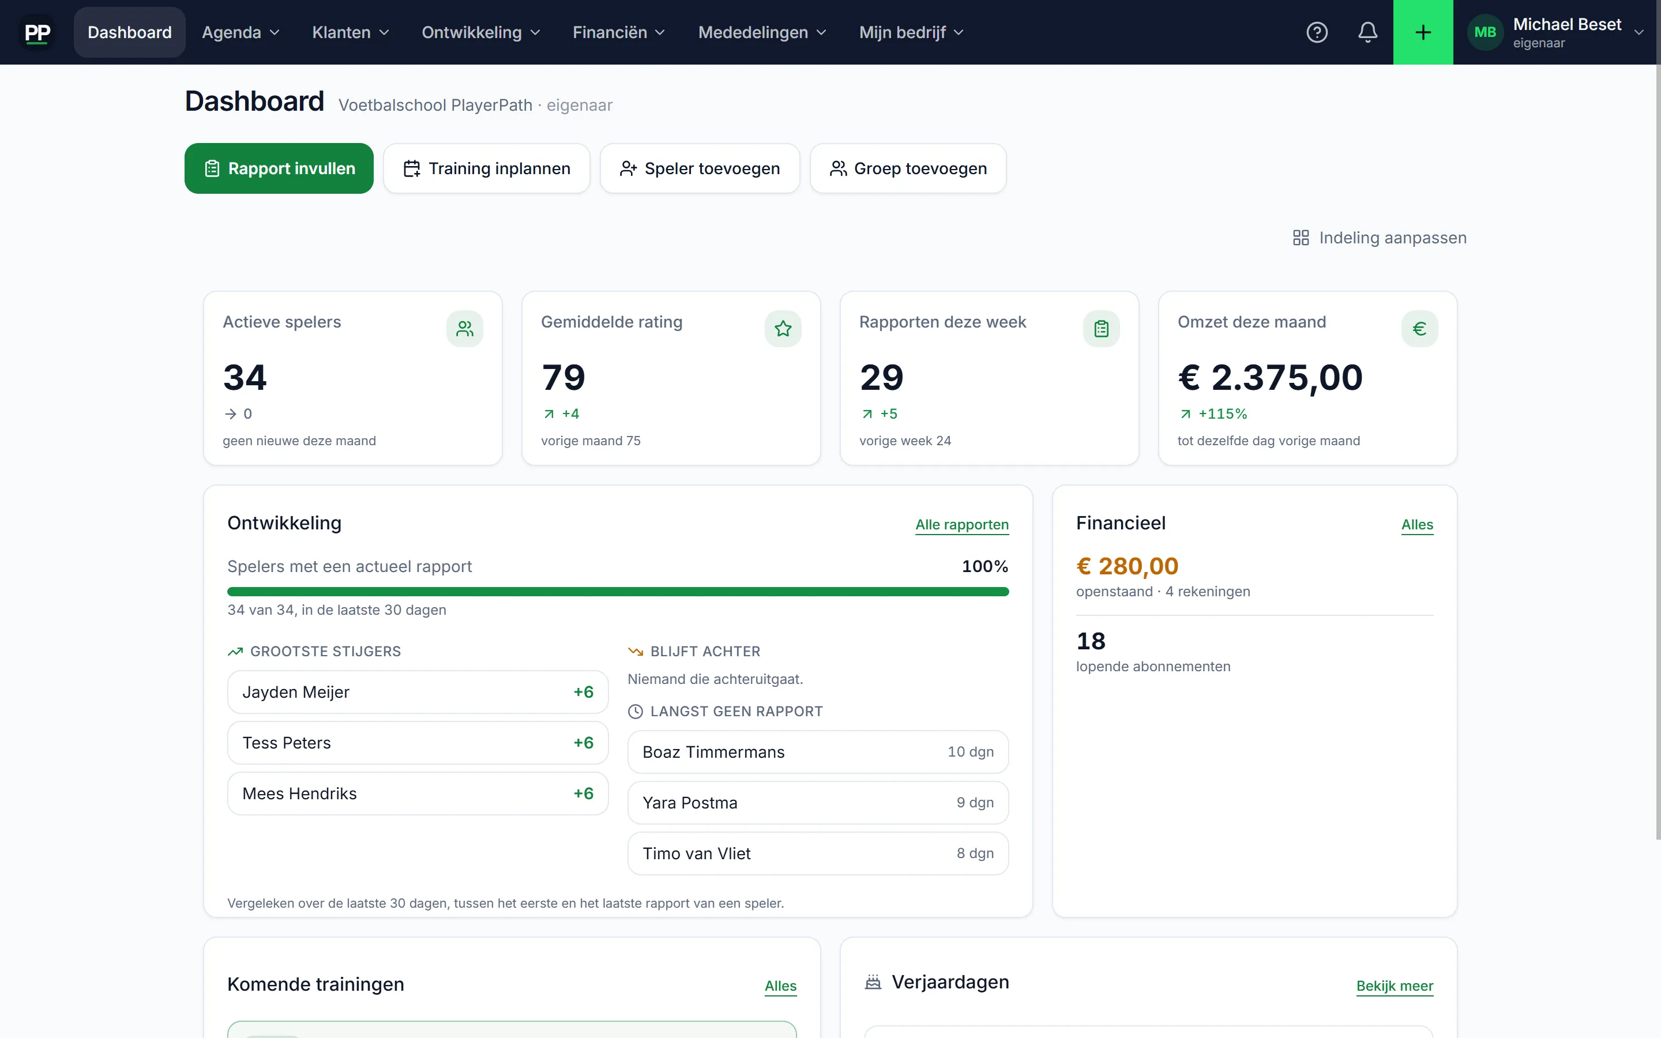Select Jayden Meijer row
1661x1038 pixels.
418,692
